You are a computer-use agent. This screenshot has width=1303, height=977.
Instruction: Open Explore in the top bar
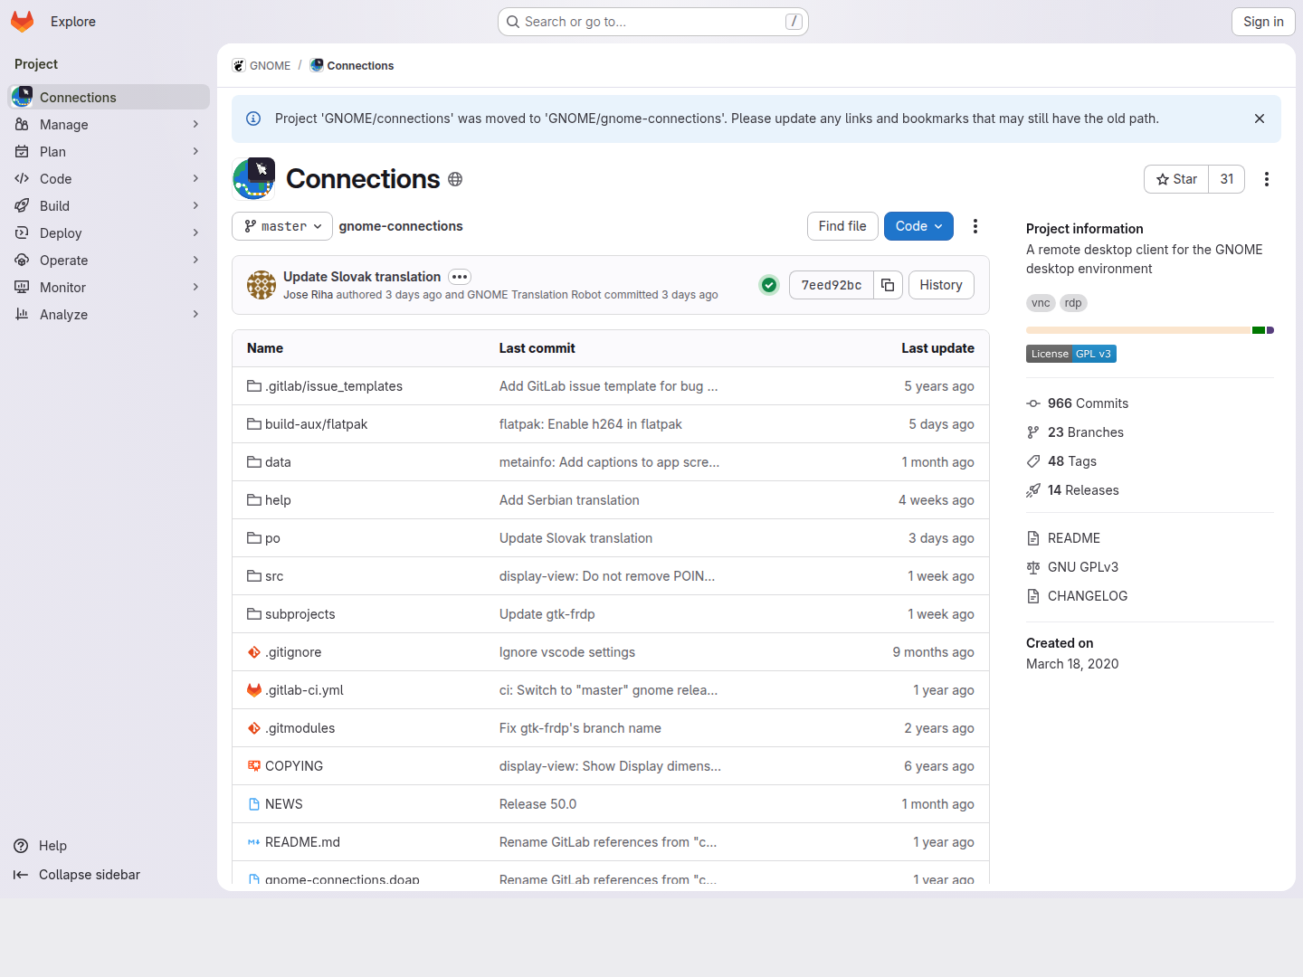(73, 22)
